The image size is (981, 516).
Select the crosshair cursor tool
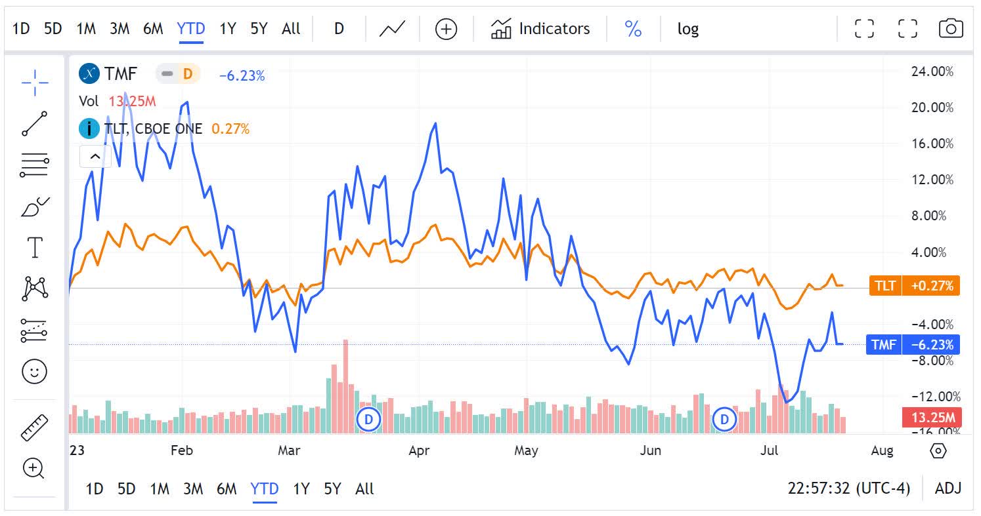(x=34, y=82)
